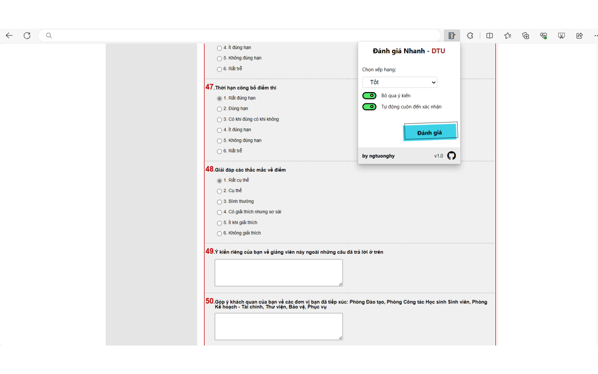The height and width of the screenshot is (374, 598).
Task: Open the Đánh giá Nhanh extension icon
Action: (x=452, y=36)
